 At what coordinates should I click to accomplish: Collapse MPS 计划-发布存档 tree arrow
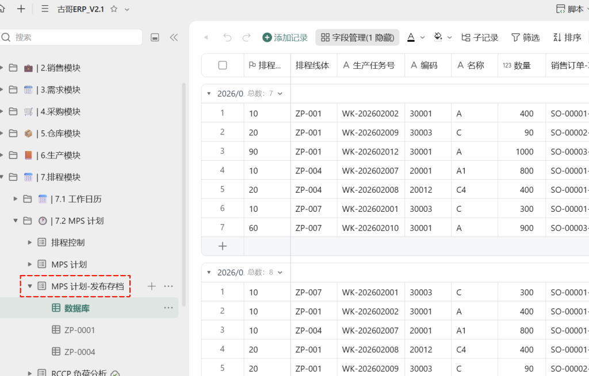30,286
